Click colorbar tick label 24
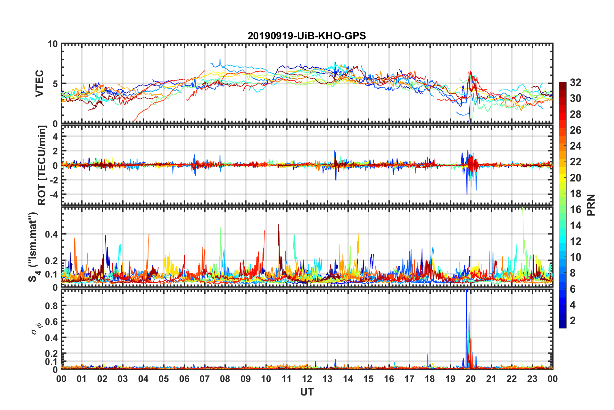Screen dimensions: 614x410 click(x=575, y=146)
